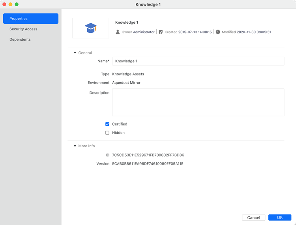The image size is (296, 225).
Task: Uncheck the Certified checkbox
Action: click(107, 124)
